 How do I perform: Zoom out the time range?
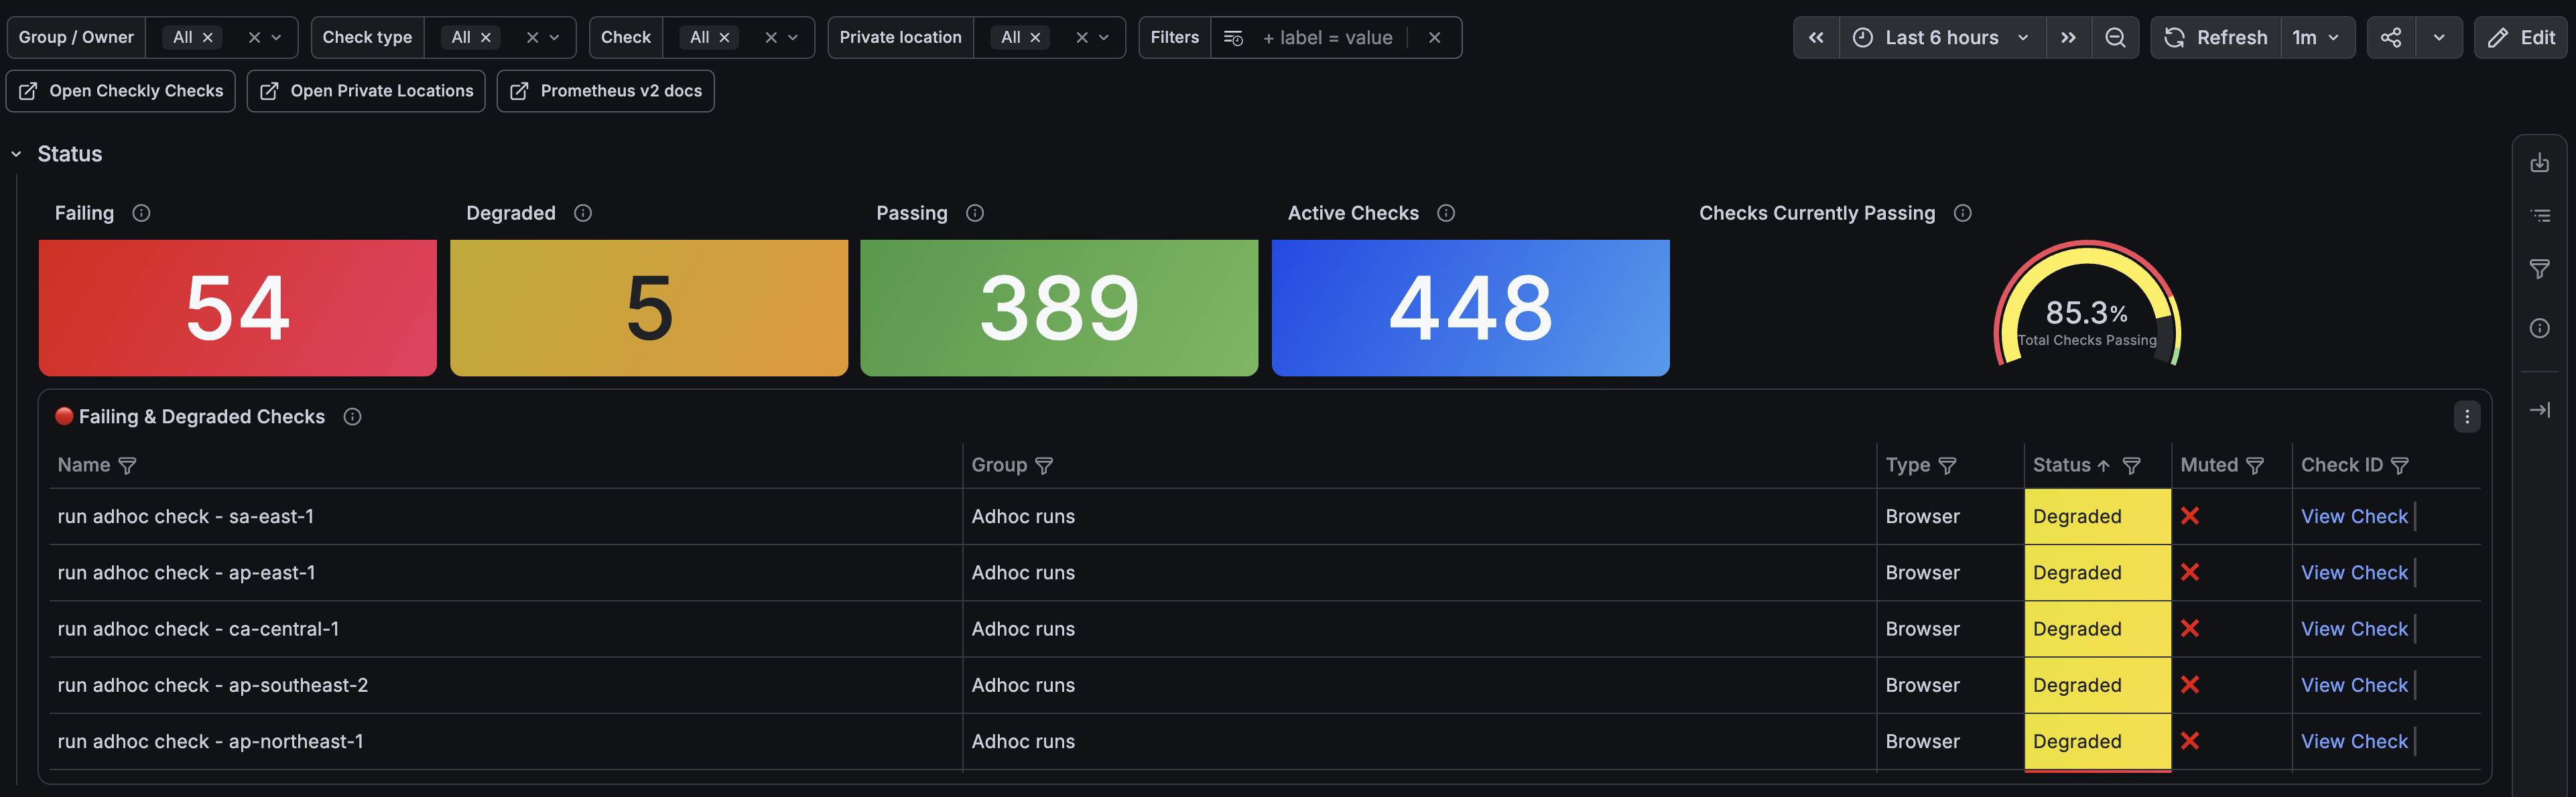[2115, 38]
